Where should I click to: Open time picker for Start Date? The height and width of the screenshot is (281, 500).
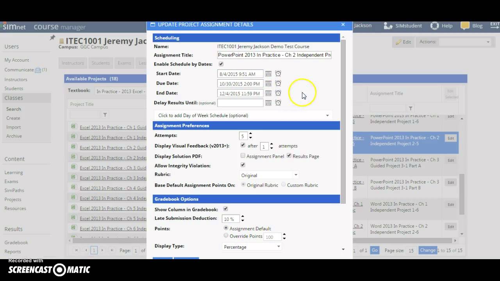click(x=278, y=73)
